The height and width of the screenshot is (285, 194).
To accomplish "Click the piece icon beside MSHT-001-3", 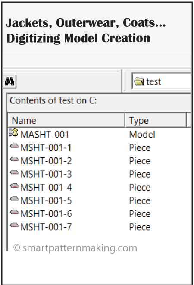I will pos(14,172).
